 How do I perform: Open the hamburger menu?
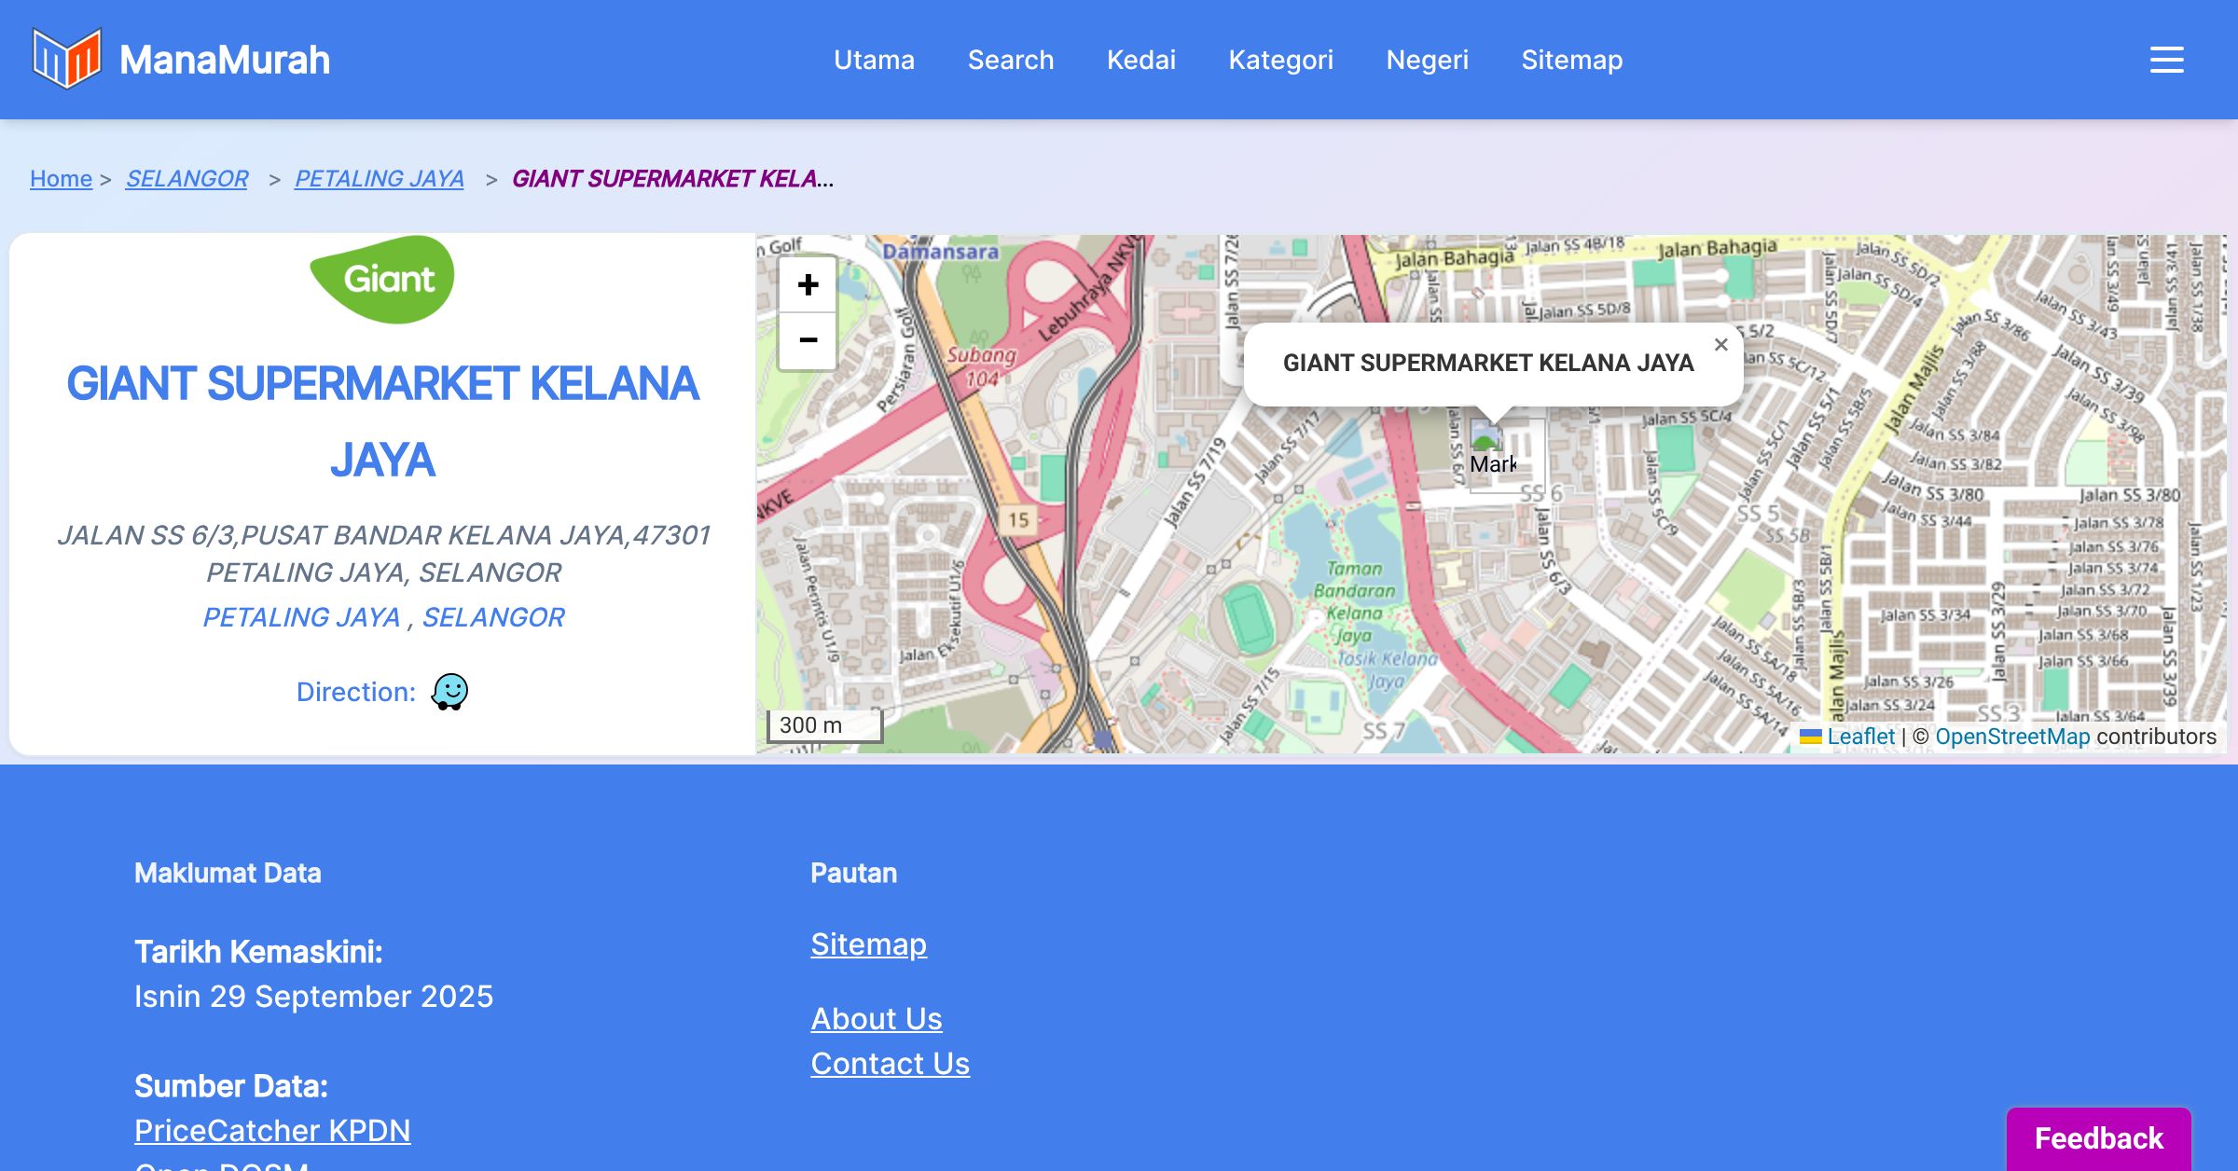click(2166, 60)
